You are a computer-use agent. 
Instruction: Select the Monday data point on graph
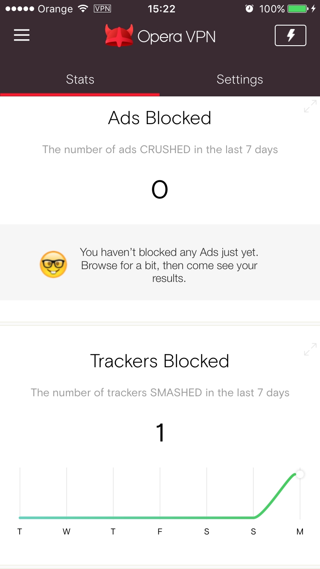tap(300, 474)
